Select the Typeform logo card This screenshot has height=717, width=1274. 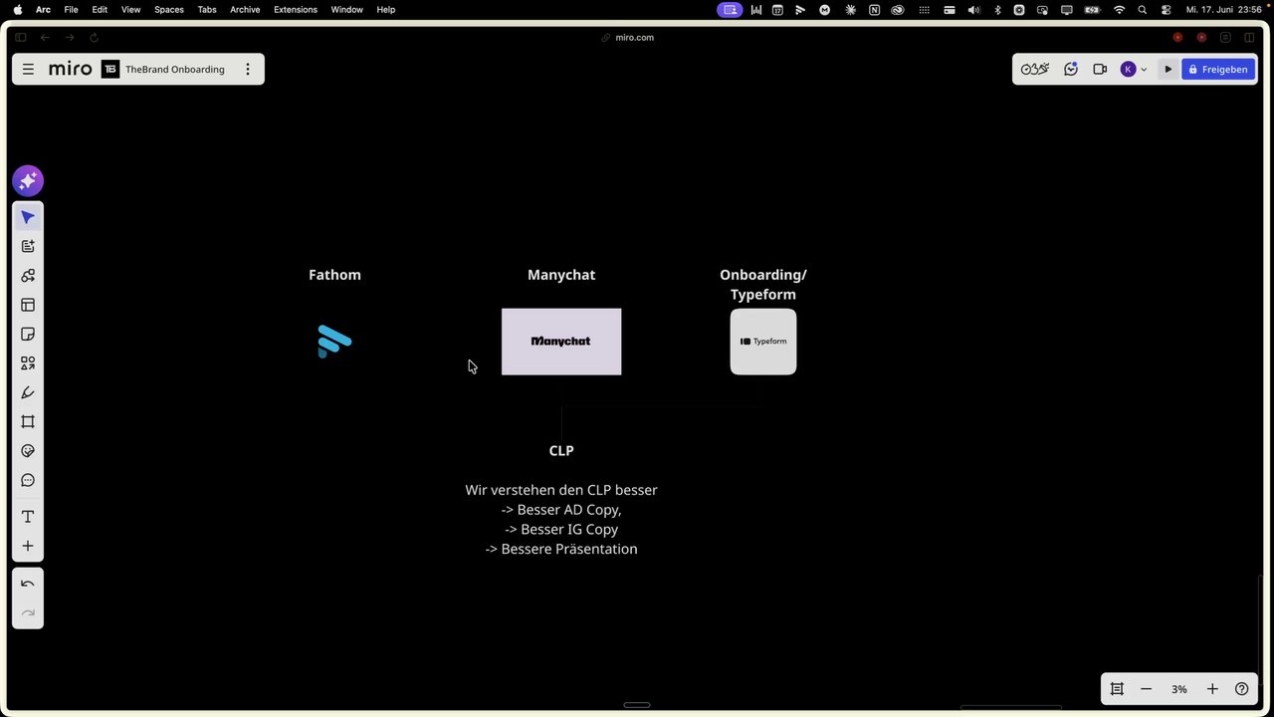pyautogui.click(x=763, y=342)
